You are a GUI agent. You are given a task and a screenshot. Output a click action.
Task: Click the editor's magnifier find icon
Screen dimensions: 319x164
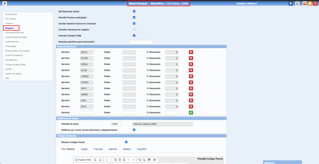pos(140,160)
